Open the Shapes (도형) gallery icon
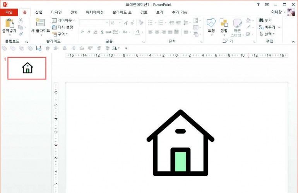 click(x=211, y=23)
